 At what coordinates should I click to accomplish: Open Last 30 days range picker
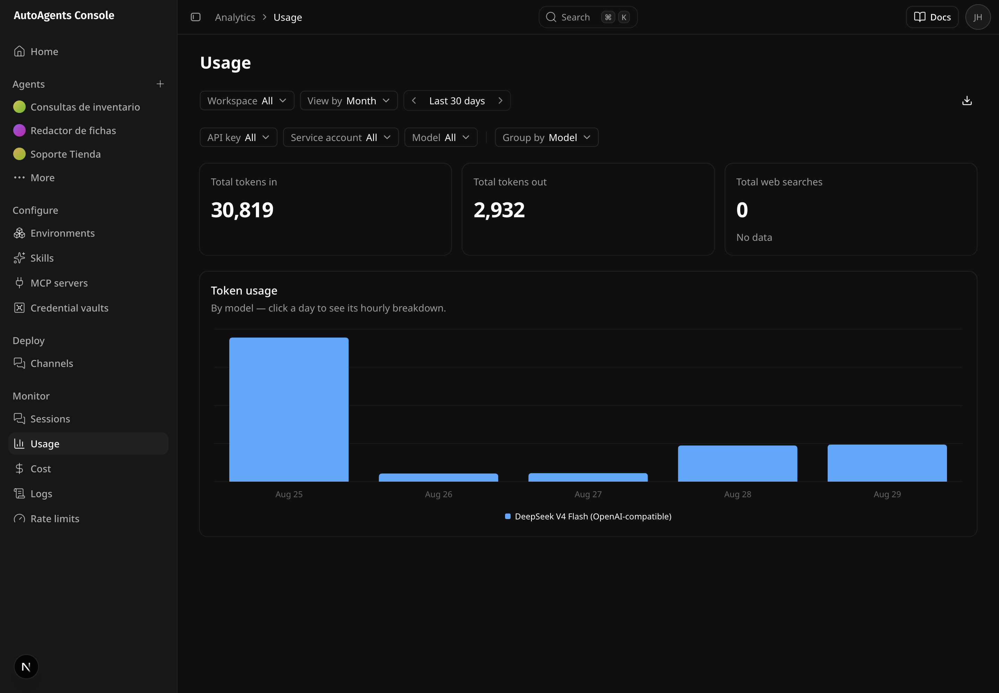pyautogui.click(x=457, y=101)
